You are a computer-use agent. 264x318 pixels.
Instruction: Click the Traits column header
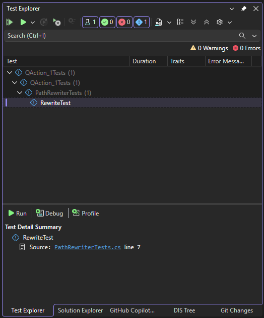186,61
